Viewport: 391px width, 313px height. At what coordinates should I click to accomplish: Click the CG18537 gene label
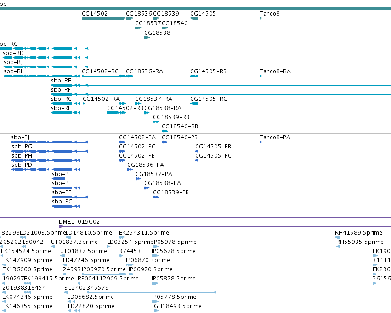point(148,23)
